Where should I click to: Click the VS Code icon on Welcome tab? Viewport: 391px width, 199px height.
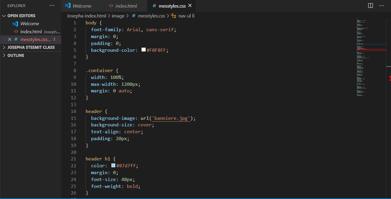[68, 6]
